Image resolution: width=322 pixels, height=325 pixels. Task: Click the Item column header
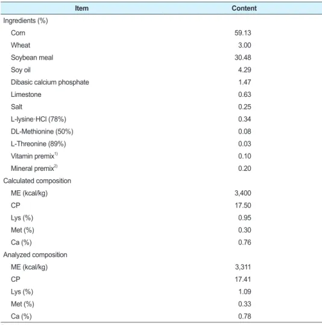pyautogui.click(x=81, y=8)
